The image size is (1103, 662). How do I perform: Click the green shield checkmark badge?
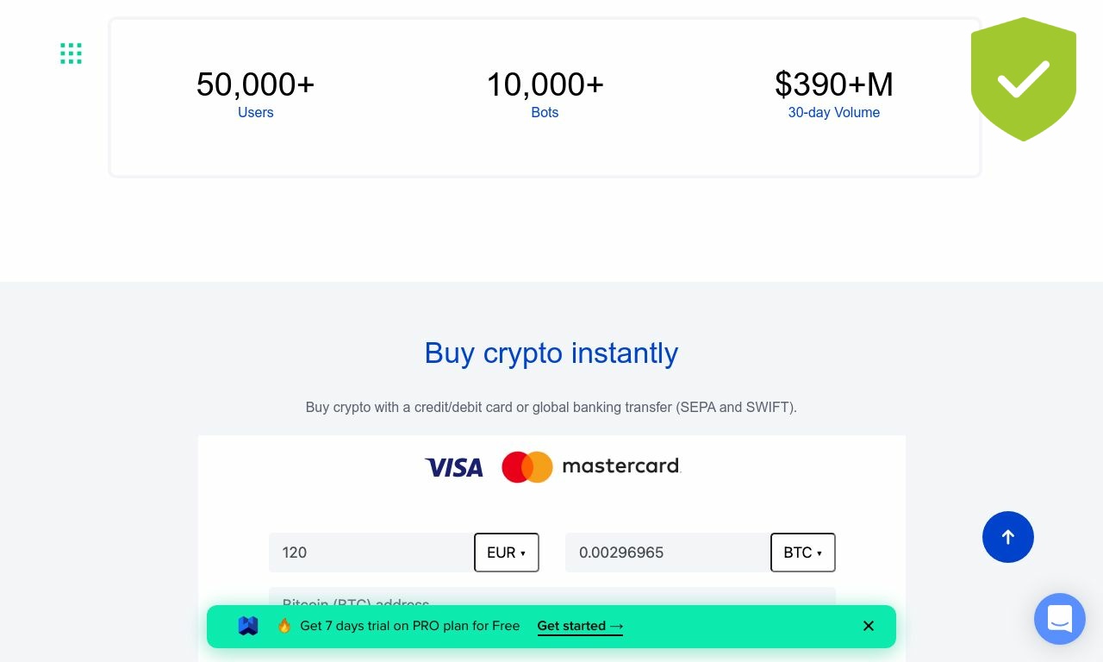pos(1023,78)
